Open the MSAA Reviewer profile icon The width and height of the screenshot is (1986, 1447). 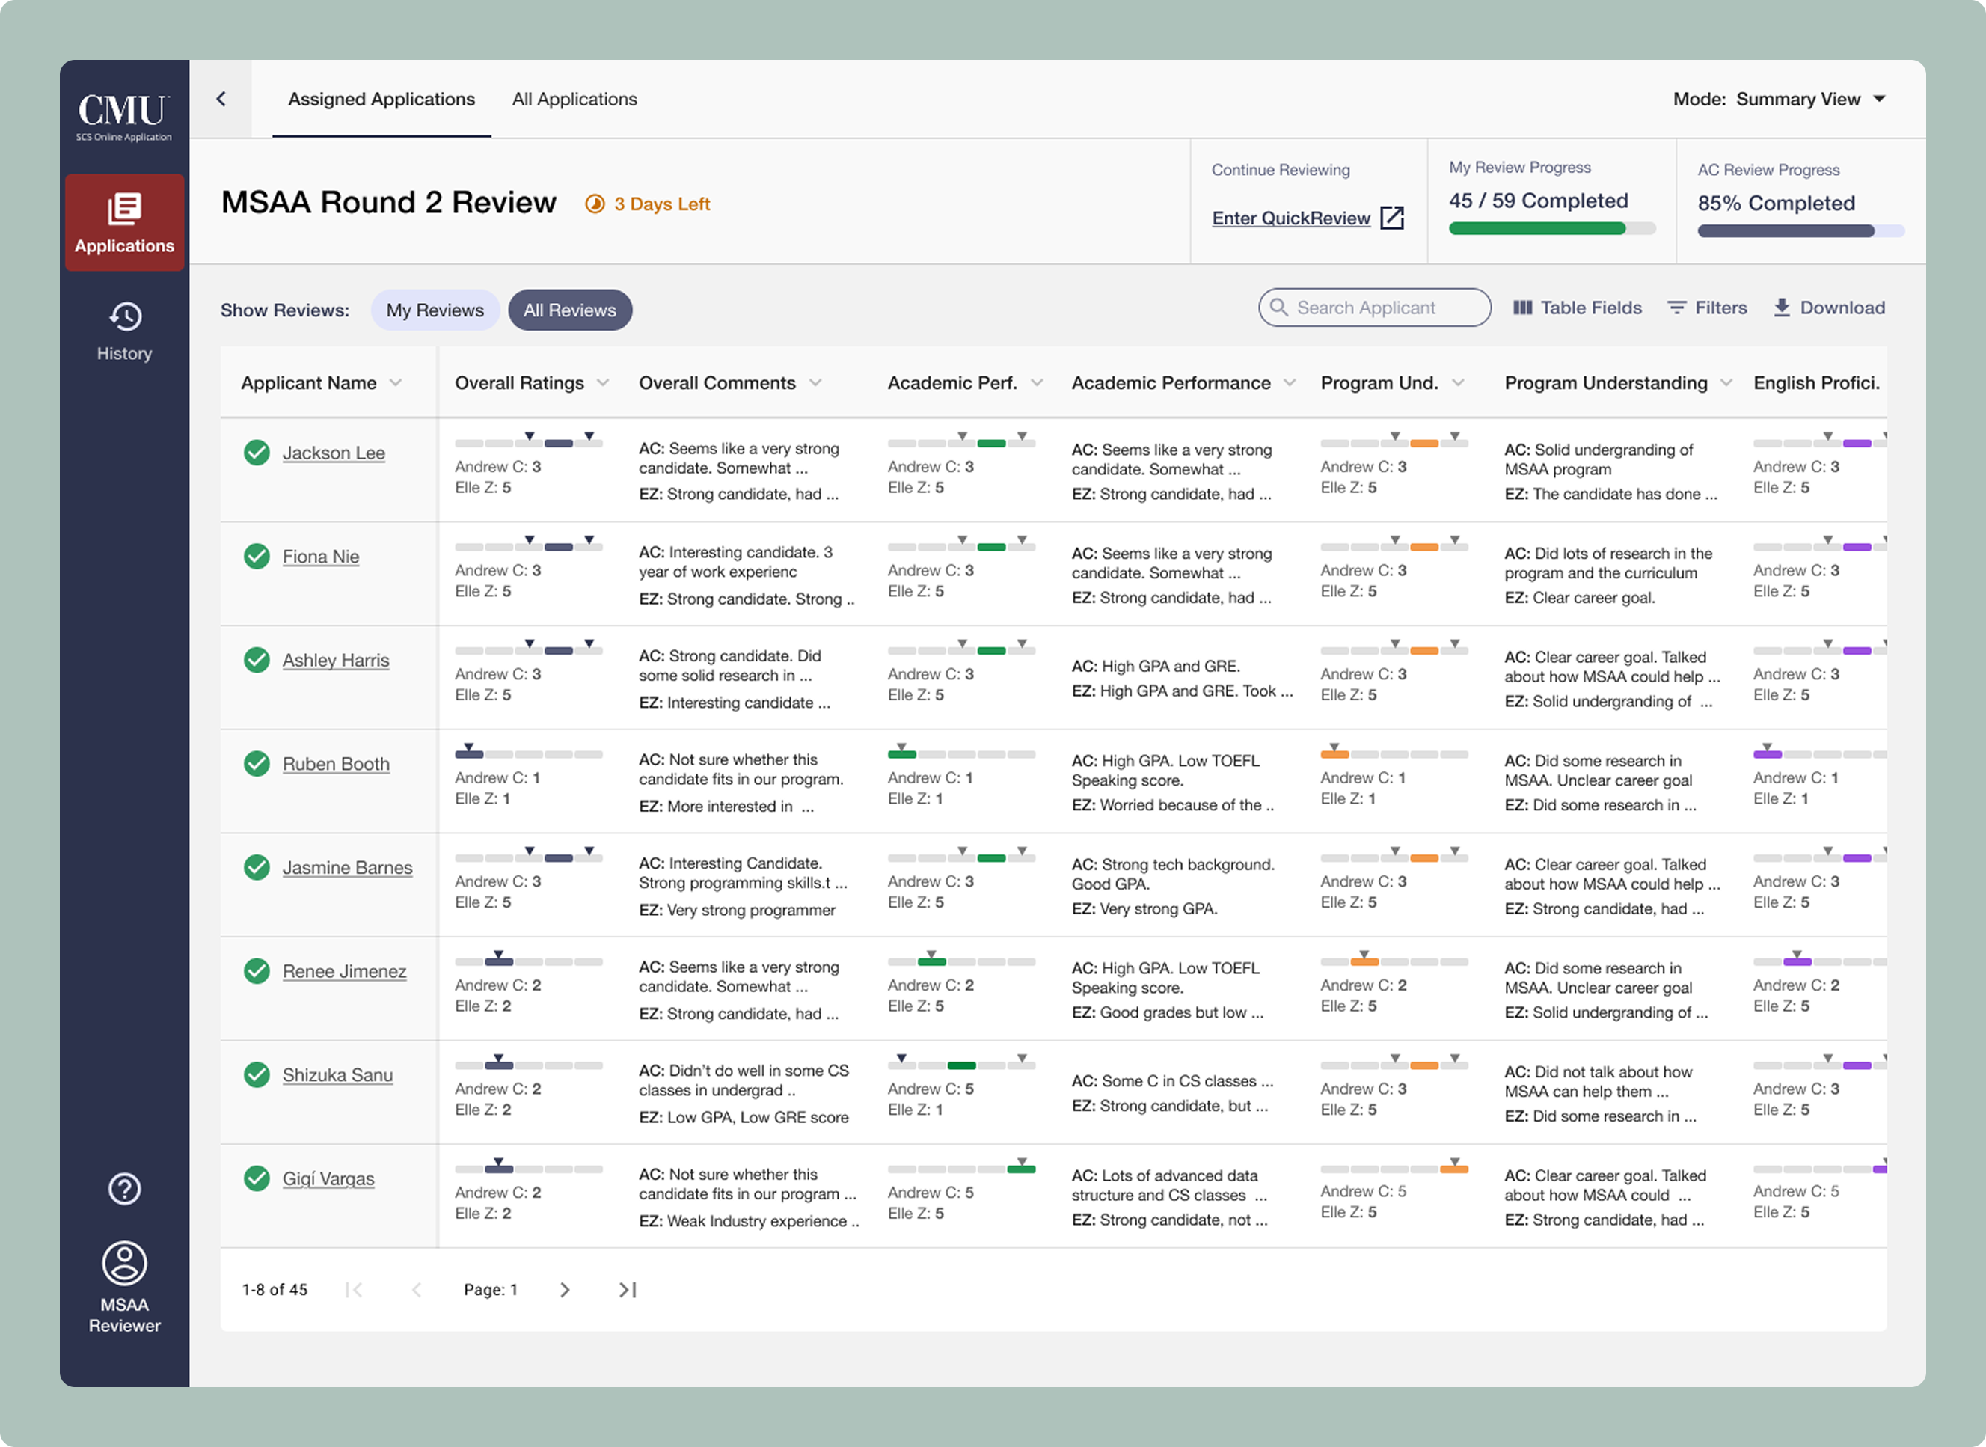coord(124,1263)
